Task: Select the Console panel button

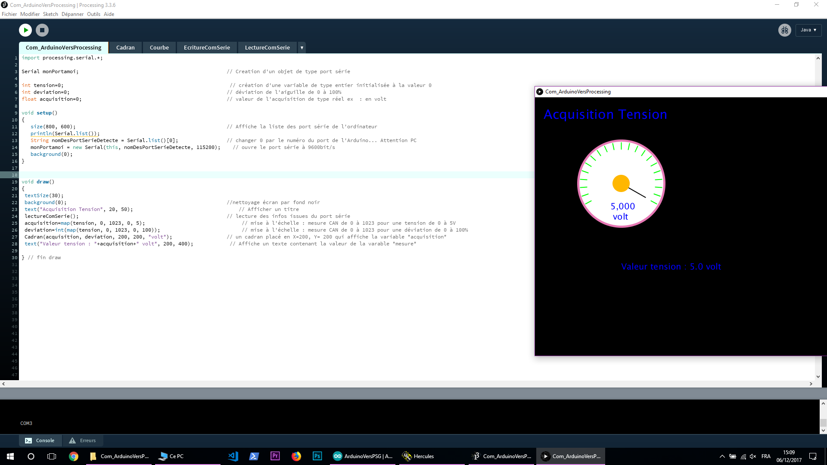Action: 40,440
